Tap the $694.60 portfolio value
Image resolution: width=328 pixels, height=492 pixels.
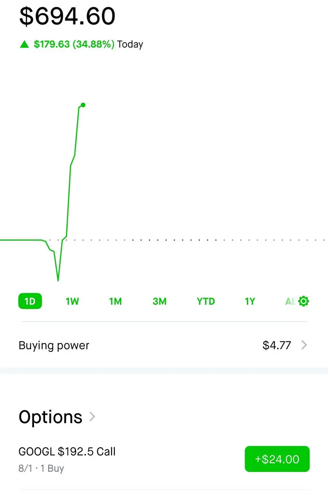point(68,16)
